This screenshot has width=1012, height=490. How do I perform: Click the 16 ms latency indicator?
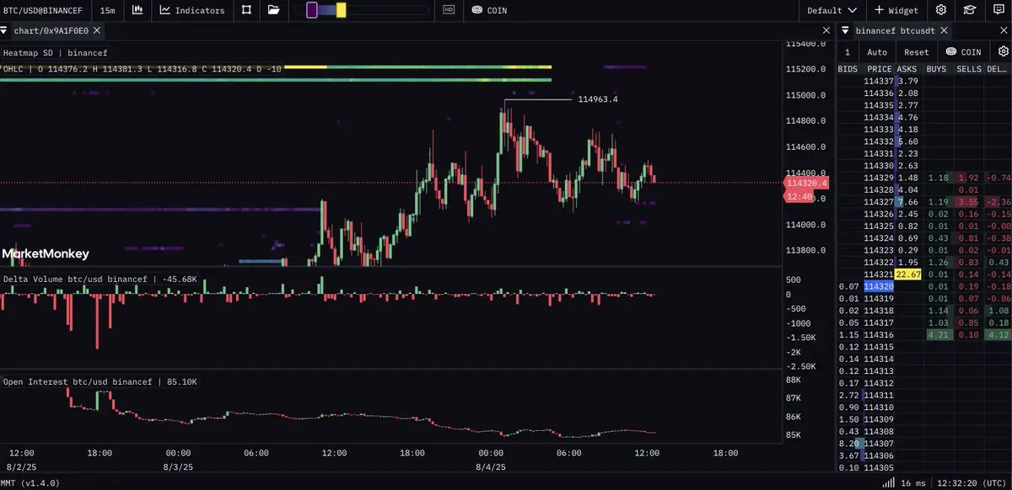click(912, 483)
